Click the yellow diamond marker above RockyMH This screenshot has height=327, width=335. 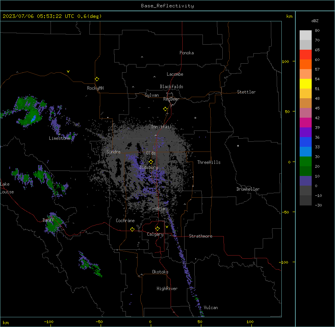pos(97,79)
